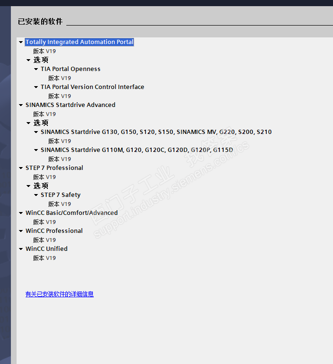The image size is (333, 364).
Task: Select the WinCC Basic/Comfort/Advanced label
Action: tap(72, 213)
